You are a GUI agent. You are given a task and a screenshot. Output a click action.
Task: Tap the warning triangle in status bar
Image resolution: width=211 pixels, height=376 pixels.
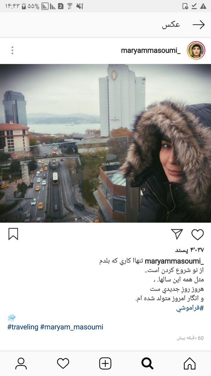tap(203, 6)
